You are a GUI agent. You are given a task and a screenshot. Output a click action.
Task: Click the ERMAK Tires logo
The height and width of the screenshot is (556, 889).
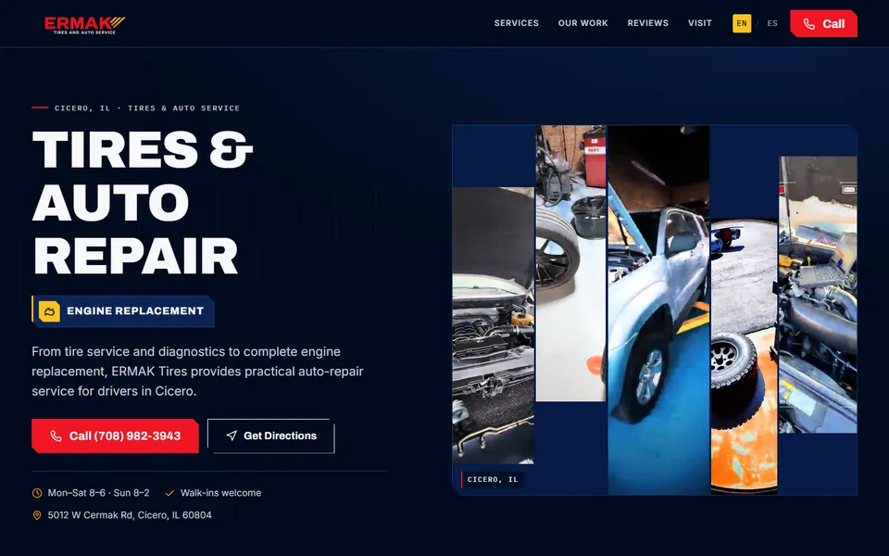(84, 25)
